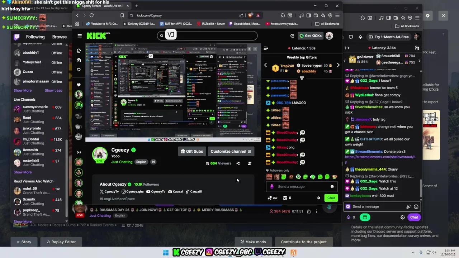Image resolution: width=459 pixels, height=258 pixels.
Task: Open Cauzzii TikTok link
Action: point(193,191)
